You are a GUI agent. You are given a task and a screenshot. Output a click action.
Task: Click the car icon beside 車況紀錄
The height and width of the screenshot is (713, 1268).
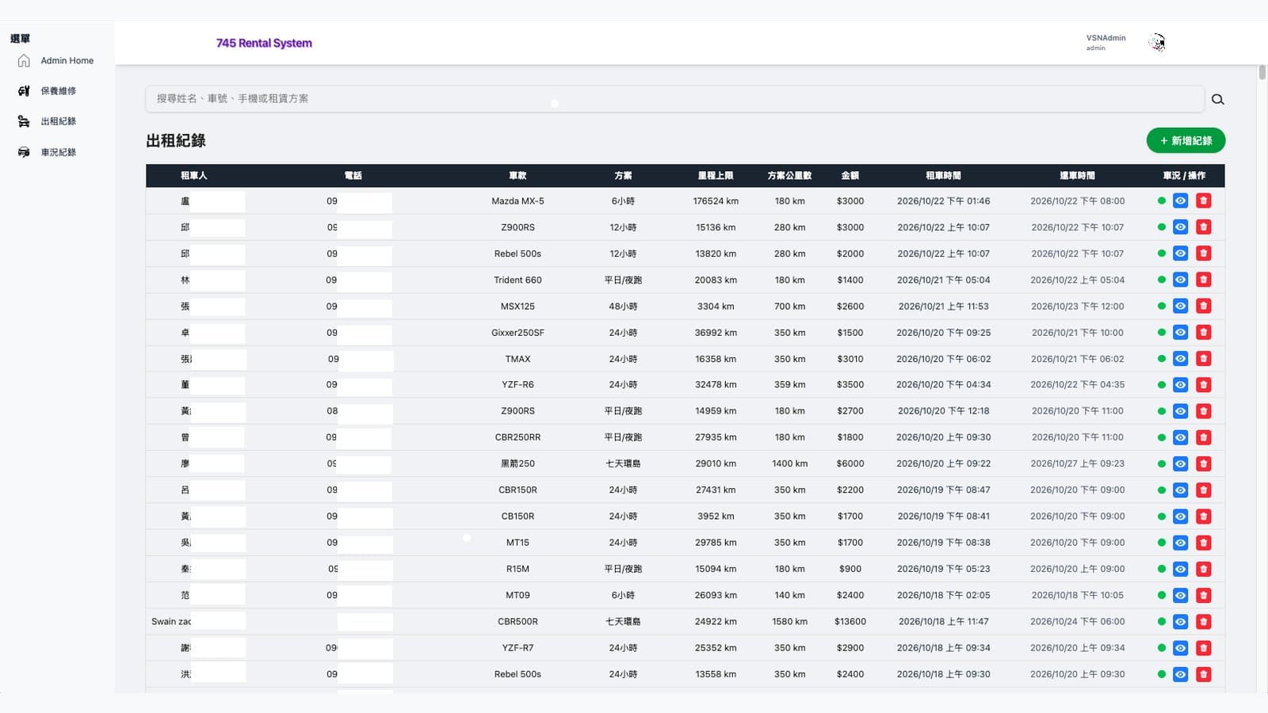click(x=24, y=152)
